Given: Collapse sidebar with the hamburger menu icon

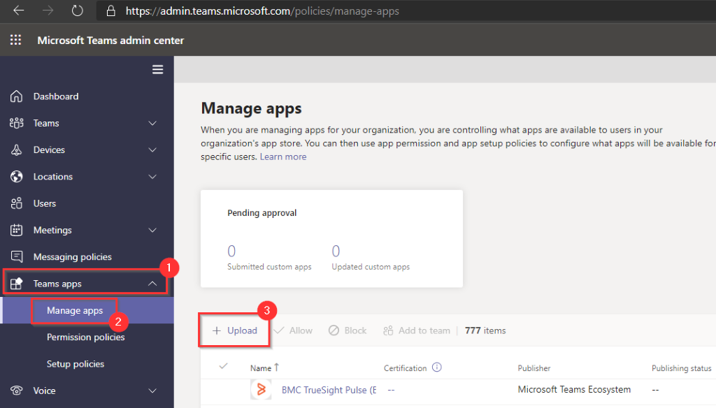Looking at the screenshot, I should click(x=157, y=69).
